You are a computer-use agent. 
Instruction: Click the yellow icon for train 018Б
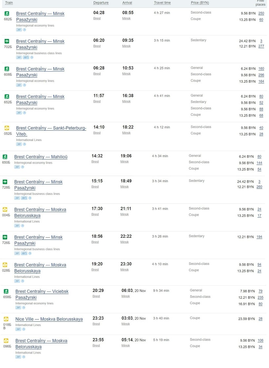click(x=6, y=319)
